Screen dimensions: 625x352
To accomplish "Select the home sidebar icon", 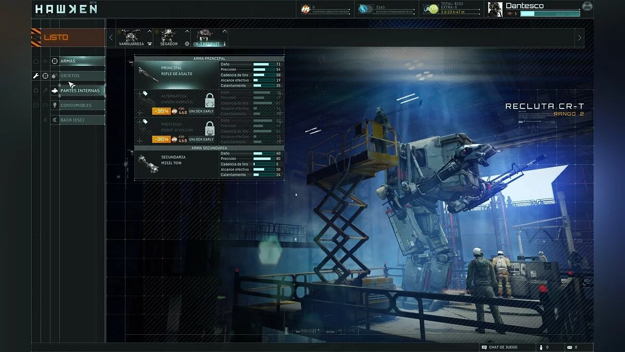I will click(x=36, y=61).
